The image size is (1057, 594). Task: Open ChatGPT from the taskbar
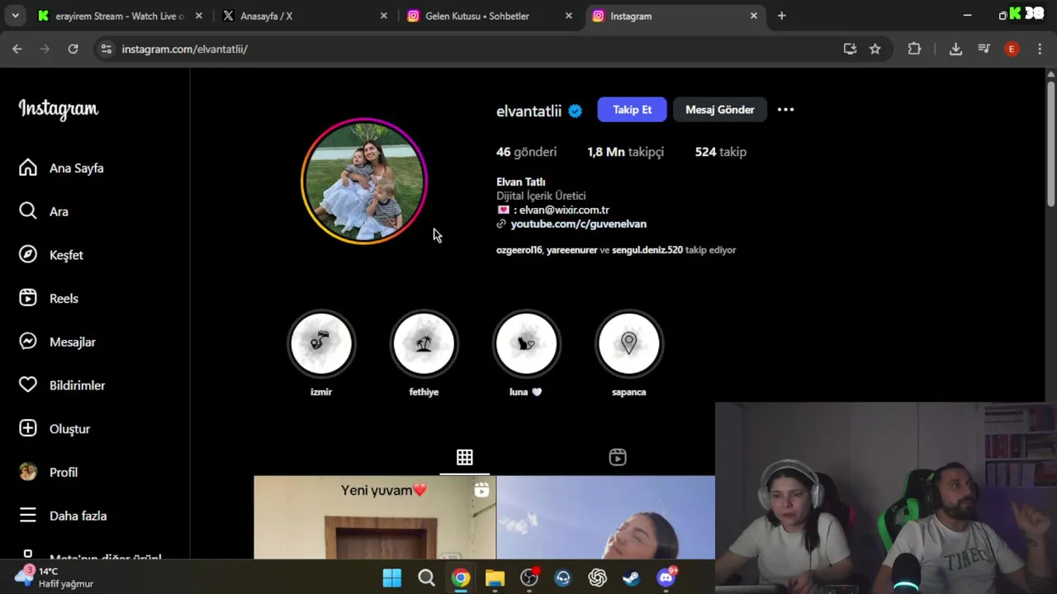pyautogui.click(x=597, y=577)
